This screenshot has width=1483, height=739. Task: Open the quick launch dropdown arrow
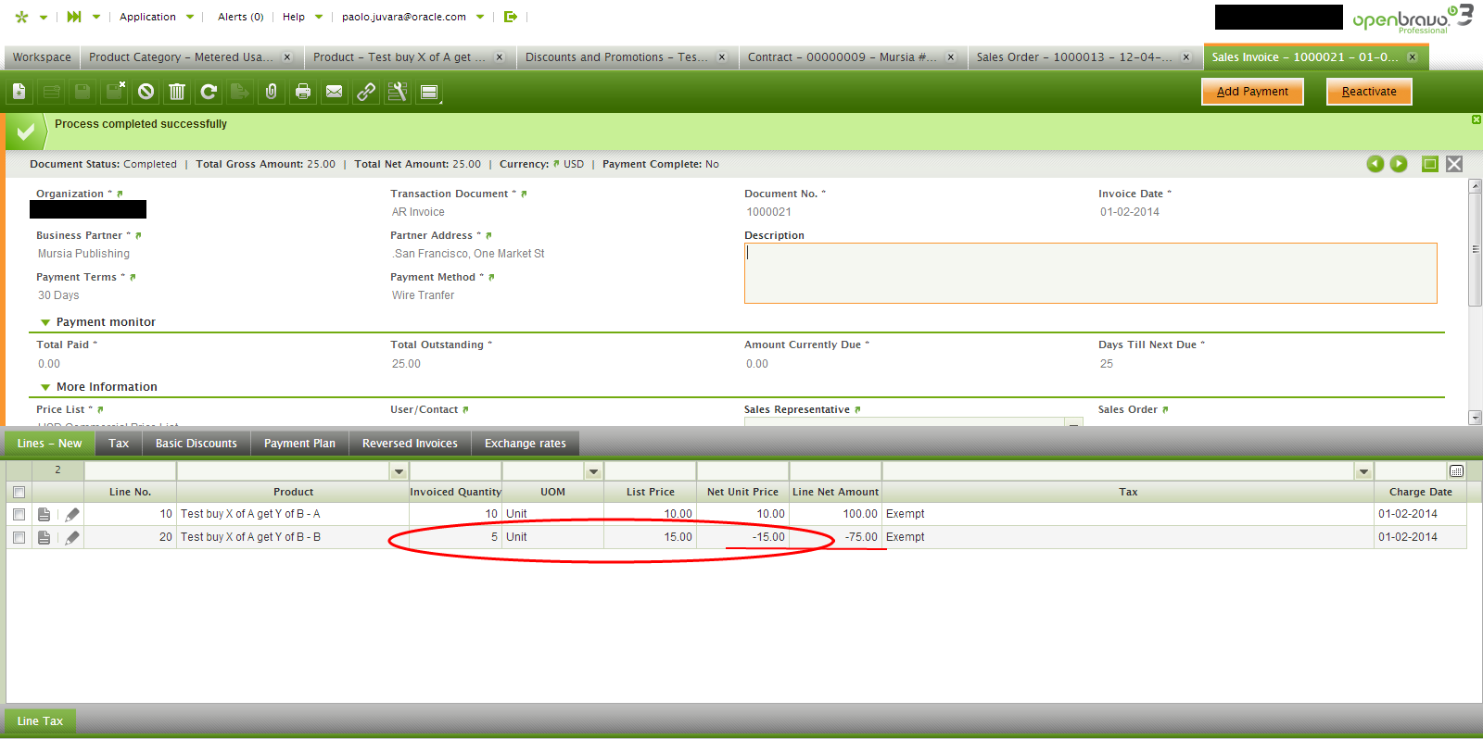point(43,18)
